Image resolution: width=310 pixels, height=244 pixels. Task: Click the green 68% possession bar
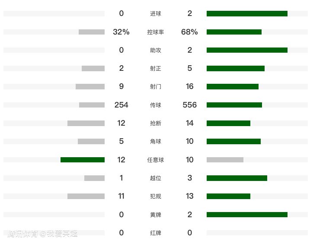click(x=234, y=32)
